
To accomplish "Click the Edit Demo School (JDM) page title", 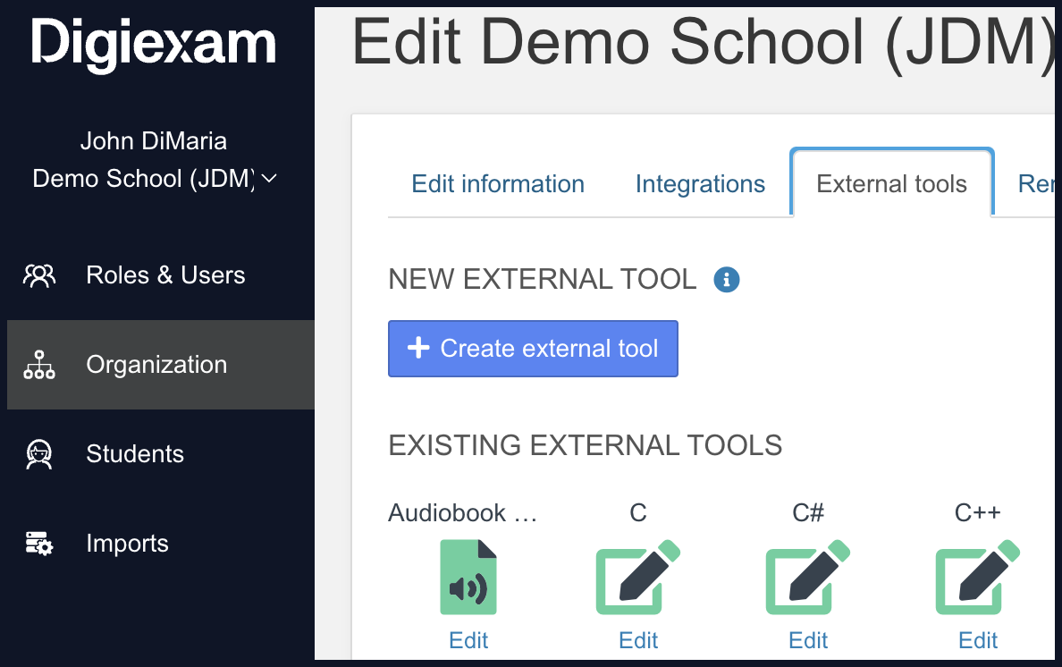I will [703, 42].
